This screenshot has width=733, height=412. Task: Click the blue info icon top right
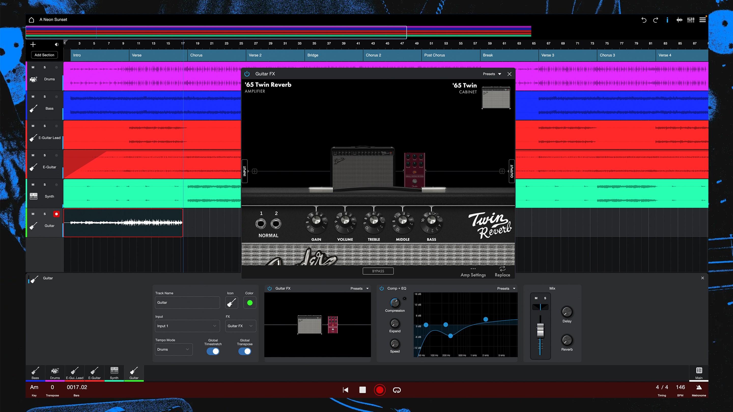coord(667,20)
